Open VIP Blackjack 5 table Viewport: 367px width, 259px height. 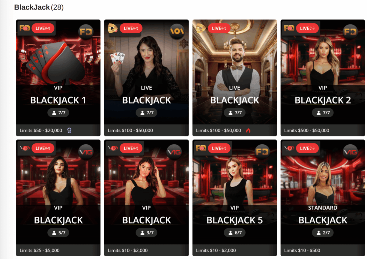click(x=234, y=198)
